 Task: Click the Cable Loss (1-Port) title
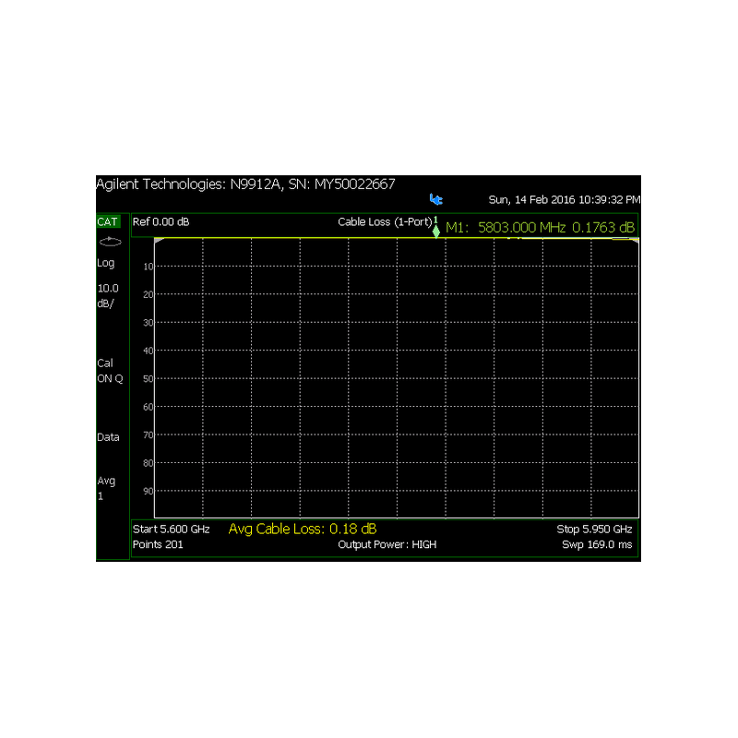[x=385, y=221]
